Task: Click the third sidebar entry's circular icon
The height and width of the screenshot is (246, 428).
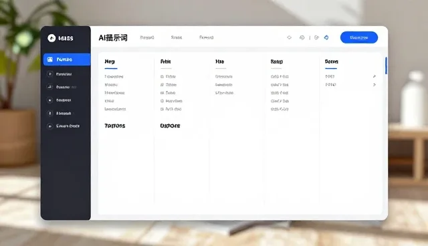Action: [49, 87]
